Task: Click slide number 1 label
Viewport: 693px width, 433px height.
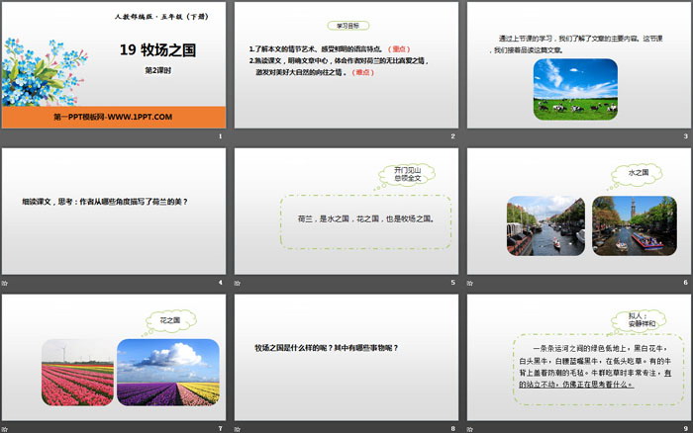Action: (x=221, y=136)
